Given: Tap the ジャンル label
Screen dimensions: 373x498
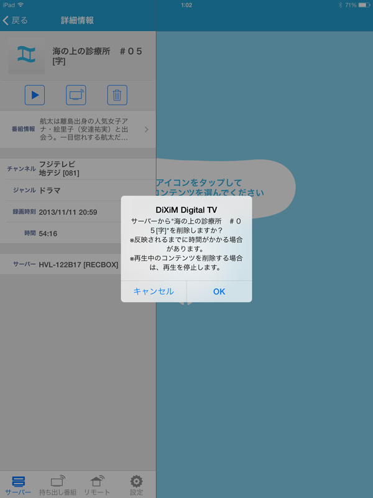Looking at the screenshot, I should (x=24, y=190).
